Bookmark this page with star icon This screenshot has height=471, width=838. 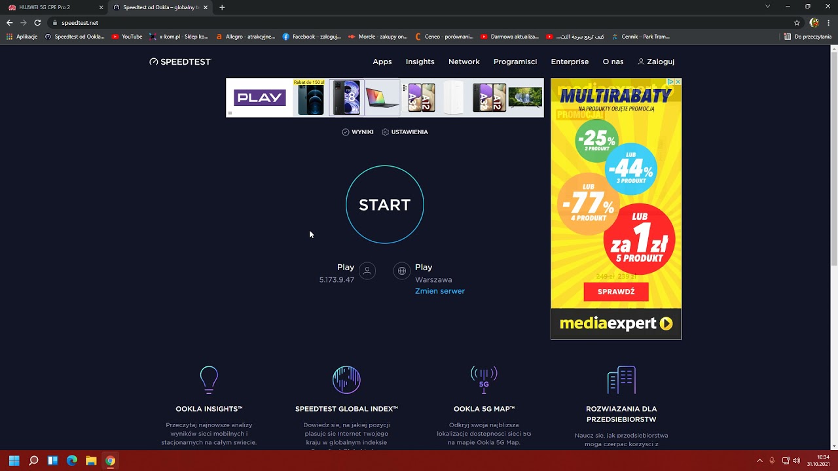pos(797,22)
